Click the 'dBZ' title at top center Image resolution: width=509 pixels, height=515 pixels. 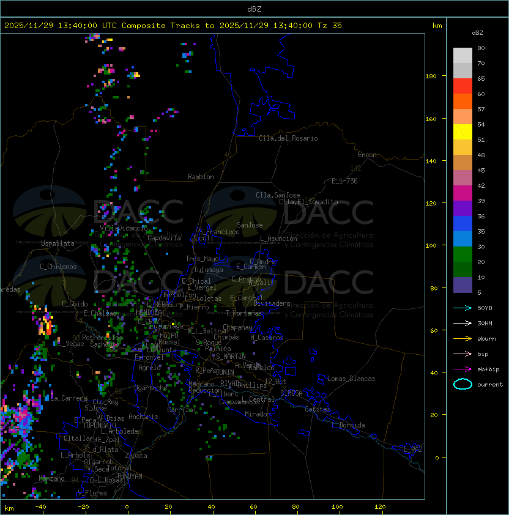pos(254,9)
